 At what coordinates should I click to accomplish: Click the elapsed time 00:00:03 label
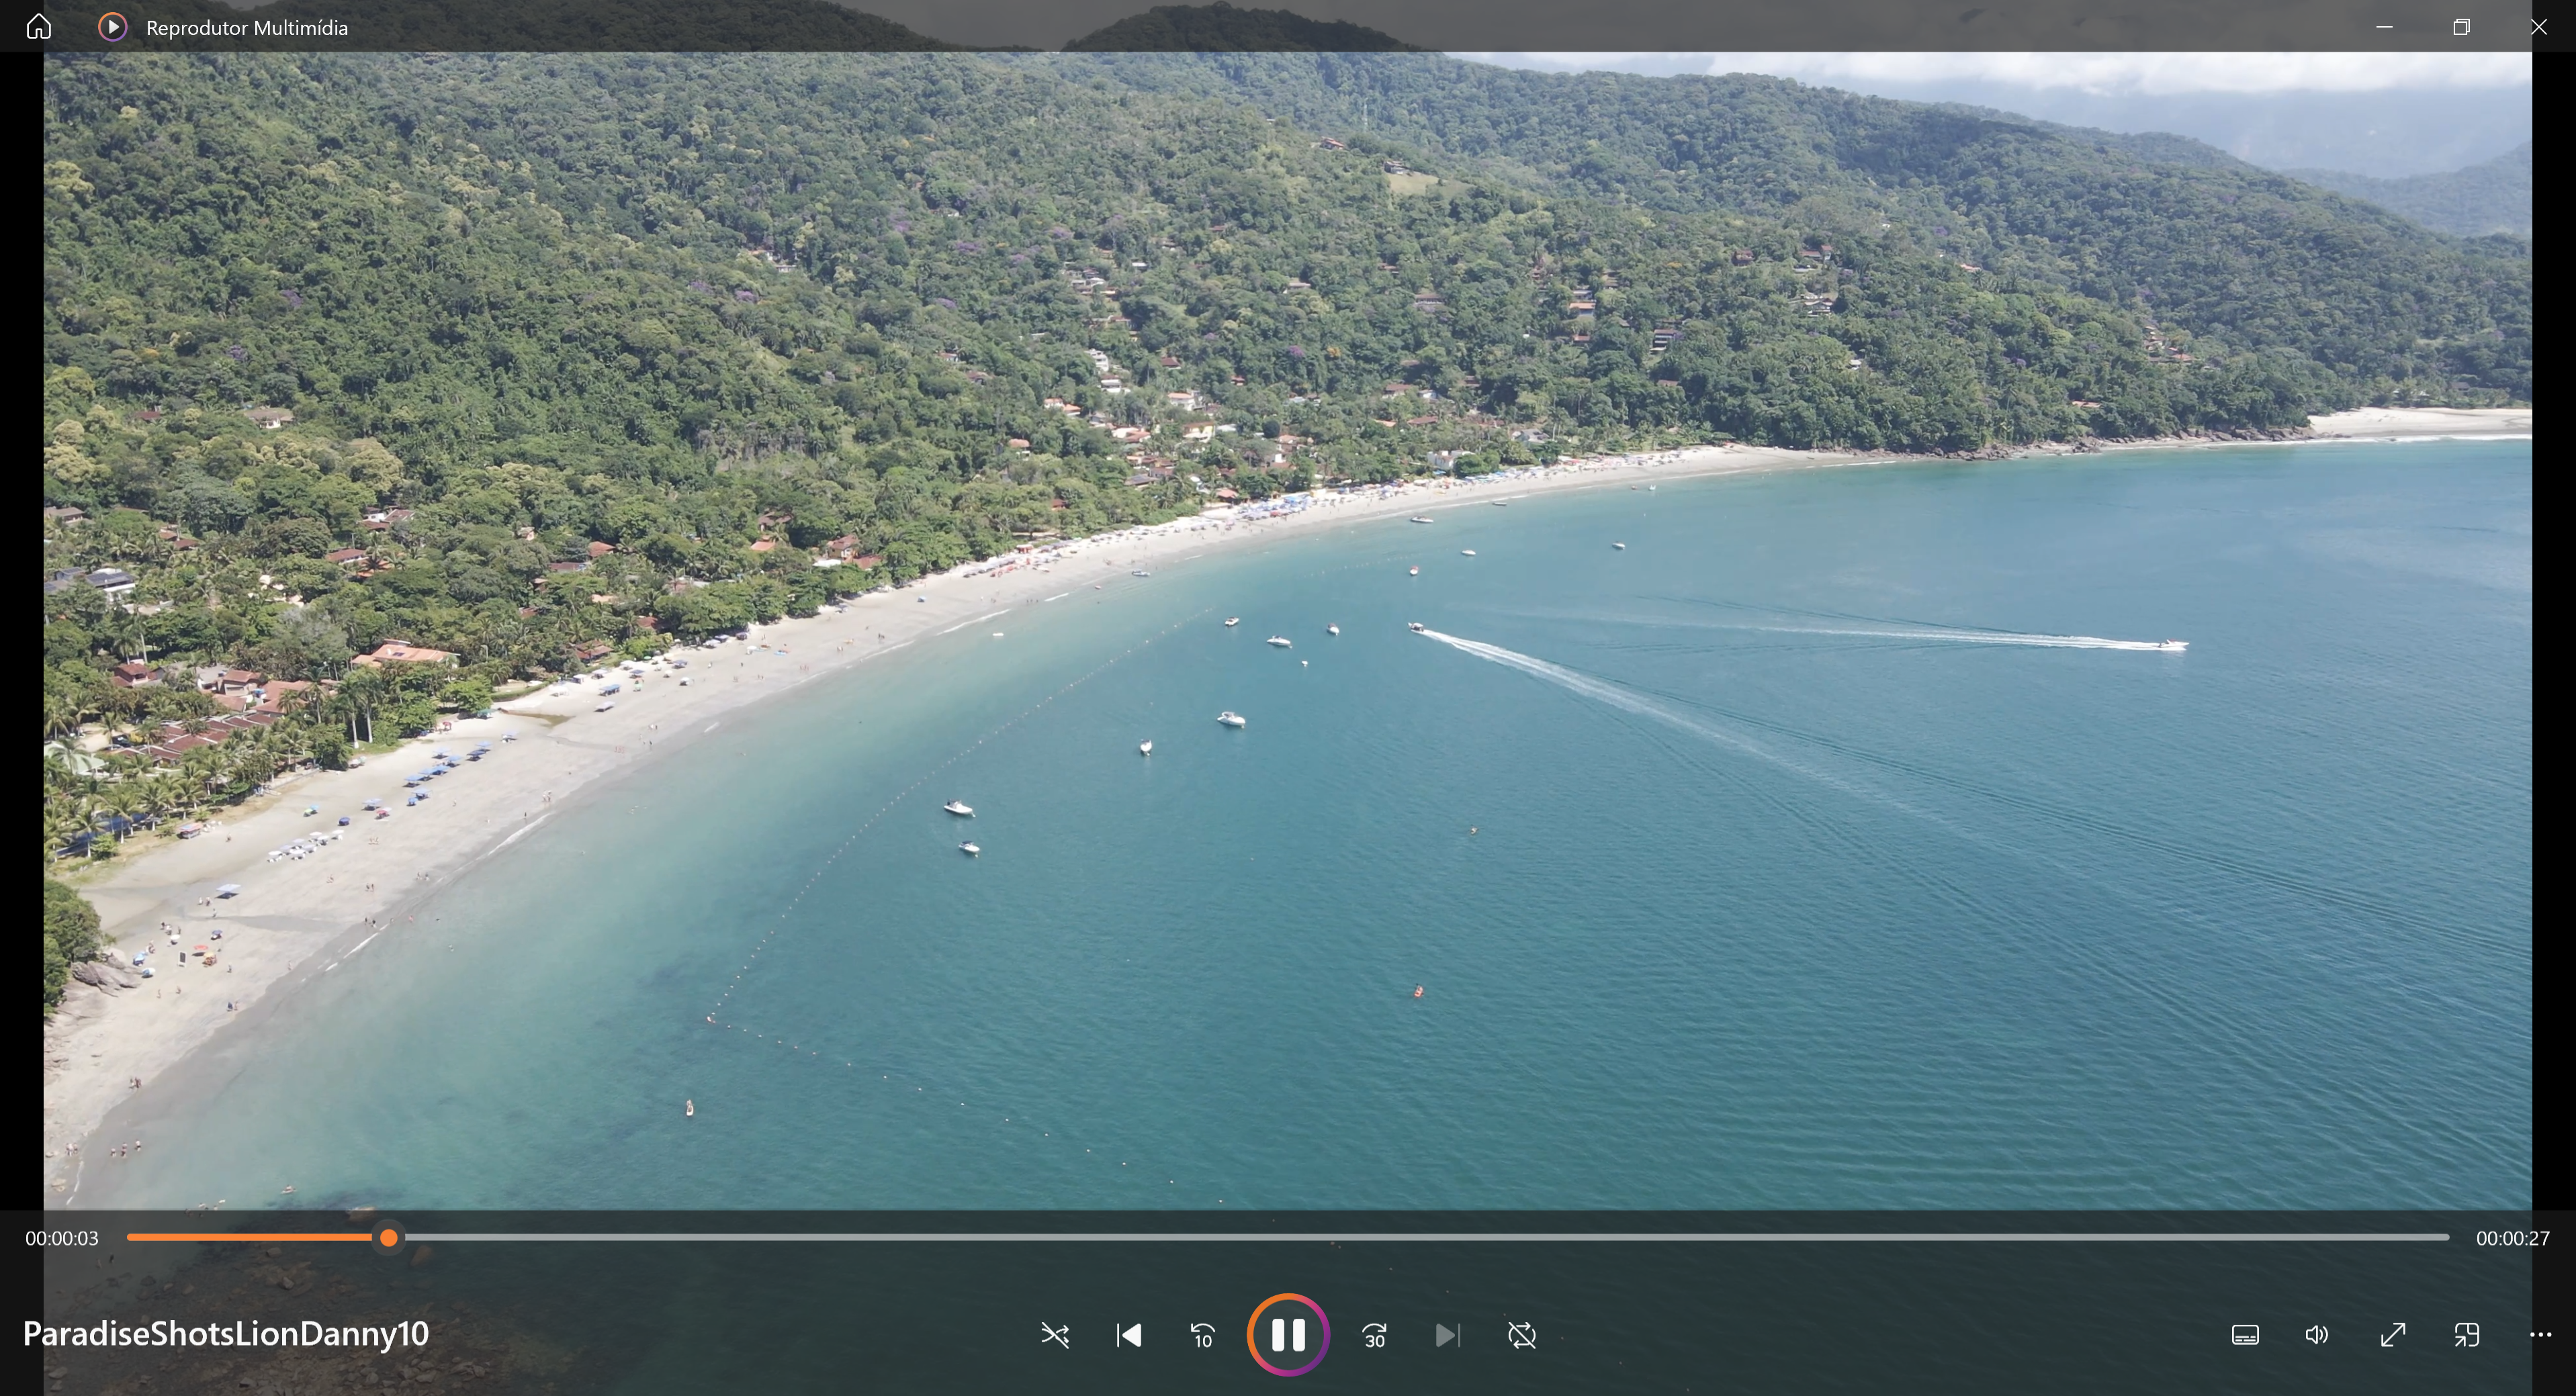[x=62, y=1238]
